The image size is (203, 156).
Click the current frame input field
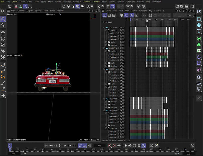[100, 146]
